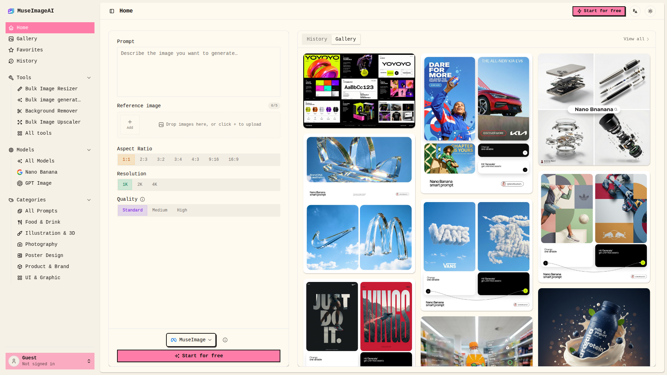The image size is (667, 375).
Task: Open the Nano Bnanana exploded products thumbnail
Action: tap(594, 109)
